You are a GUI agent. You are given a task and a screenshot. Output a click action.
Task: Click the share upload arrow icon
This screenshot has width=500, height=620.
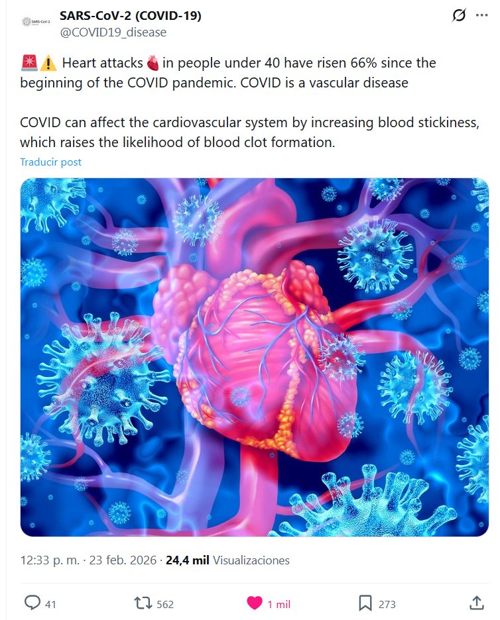(x=476, y=603)
